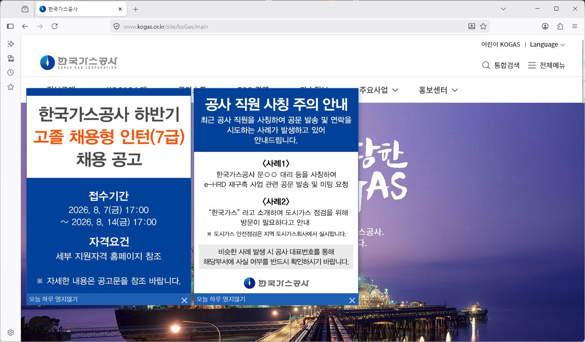Click 오늘 하루 열지않기 on the recruitment popup
This screenshot has height=342, width=585.
pos(53,299)
